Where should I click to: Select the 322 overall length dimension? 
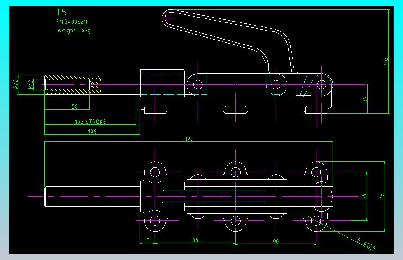coord(188,139)
